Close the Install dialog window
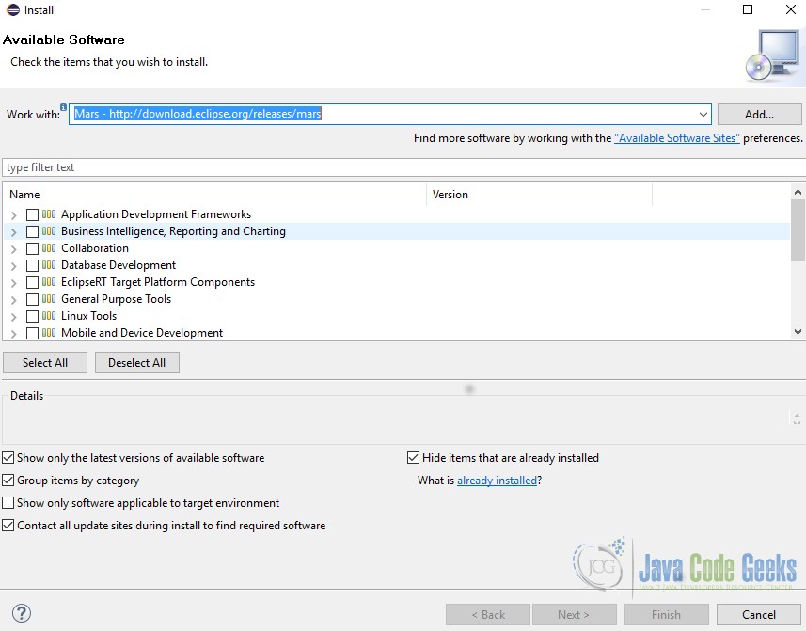Viewport: 806px width, 631px height. tap(791, 9)
